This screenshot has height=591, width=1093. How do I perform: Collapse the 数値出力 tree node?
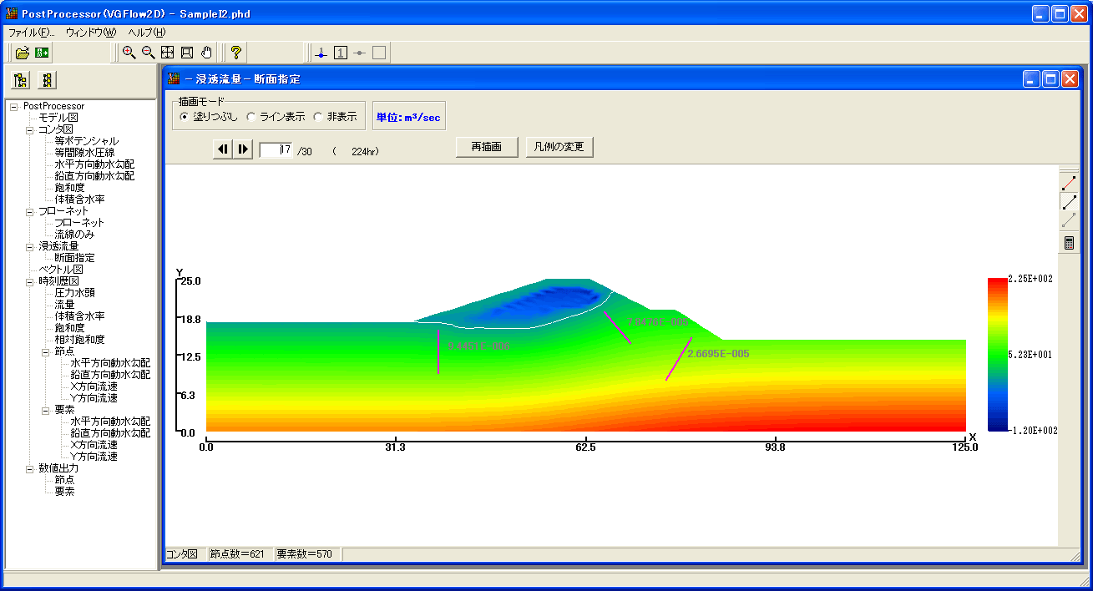29,468
